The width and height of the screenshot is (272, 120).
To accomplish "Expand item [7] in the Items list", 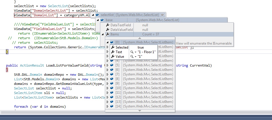I will pyautogui.click(x=107, y=74).
